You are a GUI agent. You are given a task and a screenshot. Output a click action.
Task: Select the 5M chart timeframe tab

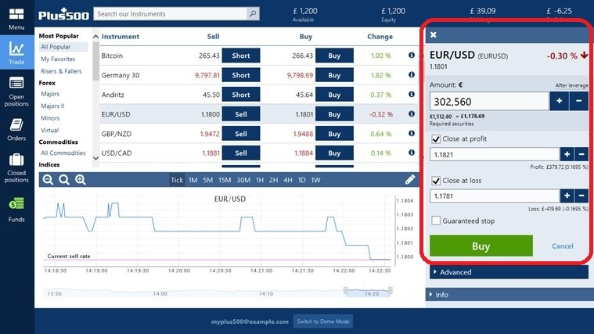pyautogui.click(x=208, y=180)
